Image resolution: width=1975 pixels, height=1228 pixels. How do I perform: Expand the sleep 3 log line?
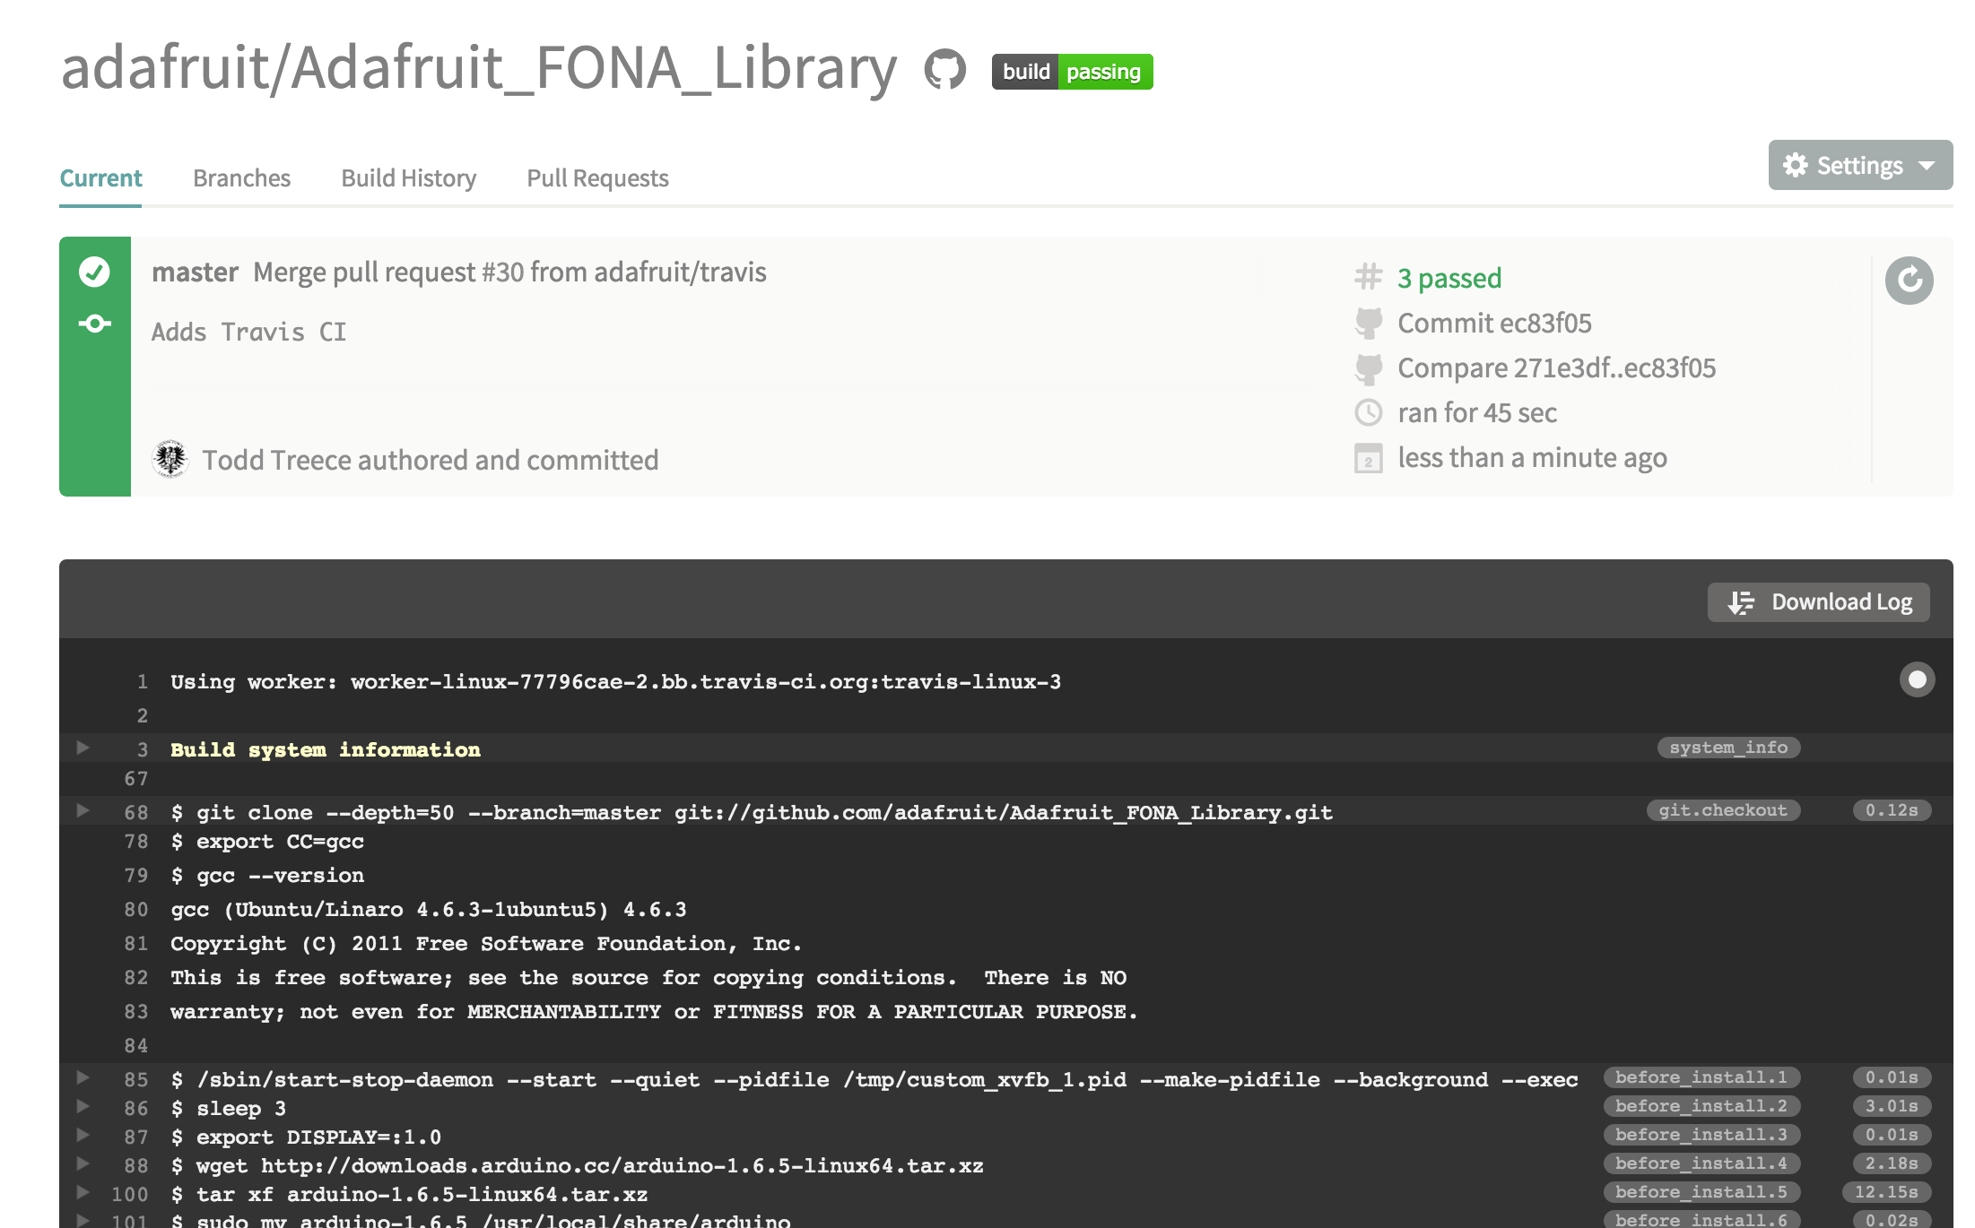83,1106
